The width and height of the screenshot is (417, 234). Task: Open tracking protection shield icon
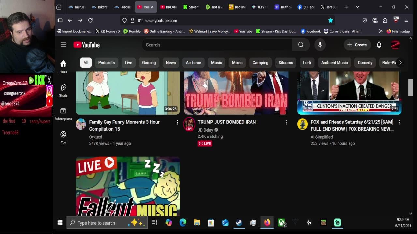pos(124,20)
